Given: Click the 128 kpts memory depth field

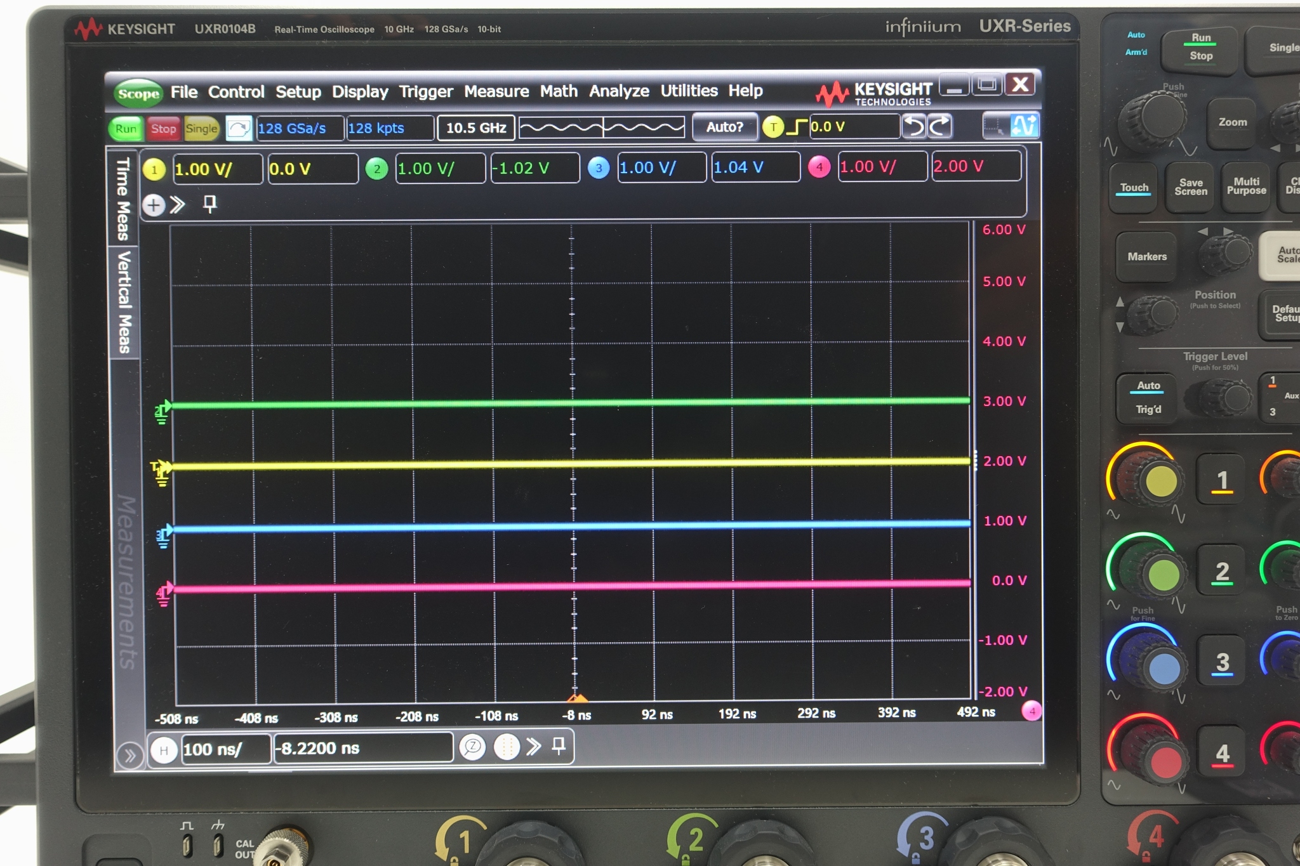Looking at the screenshot, I should coord(390,128).
